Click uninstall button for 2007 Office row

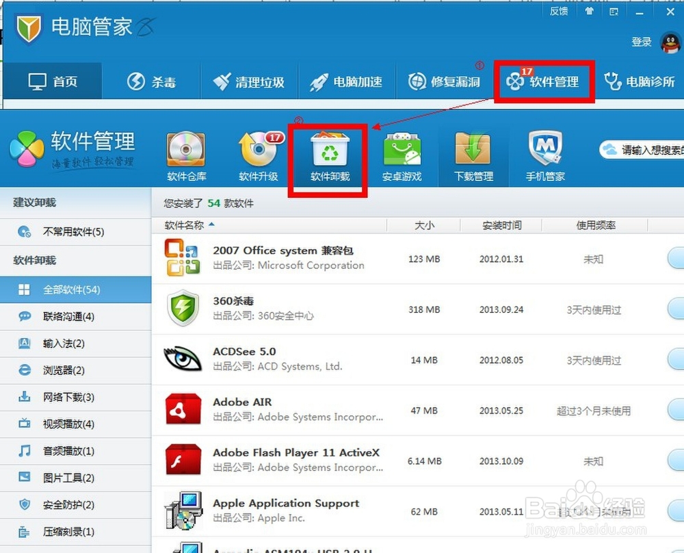pyautogui.click(x=676, y=259)
